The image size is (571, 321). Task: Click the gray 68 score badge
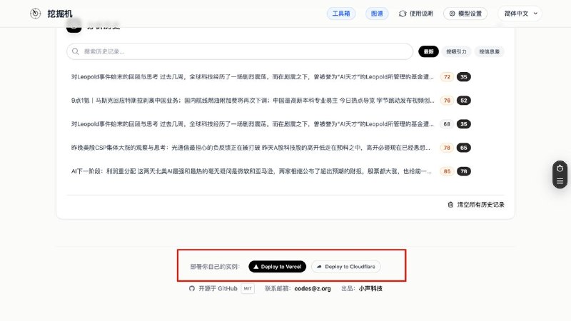coord(447,124)
